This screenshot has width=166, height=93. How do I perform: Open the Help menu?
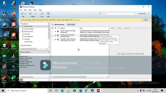click(x=40, y=10)
